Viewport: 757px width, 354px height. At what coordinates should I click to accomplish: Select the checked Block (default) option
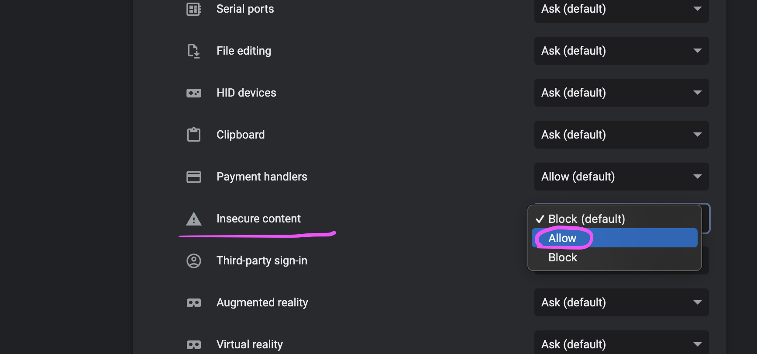[x=586, y=219]
